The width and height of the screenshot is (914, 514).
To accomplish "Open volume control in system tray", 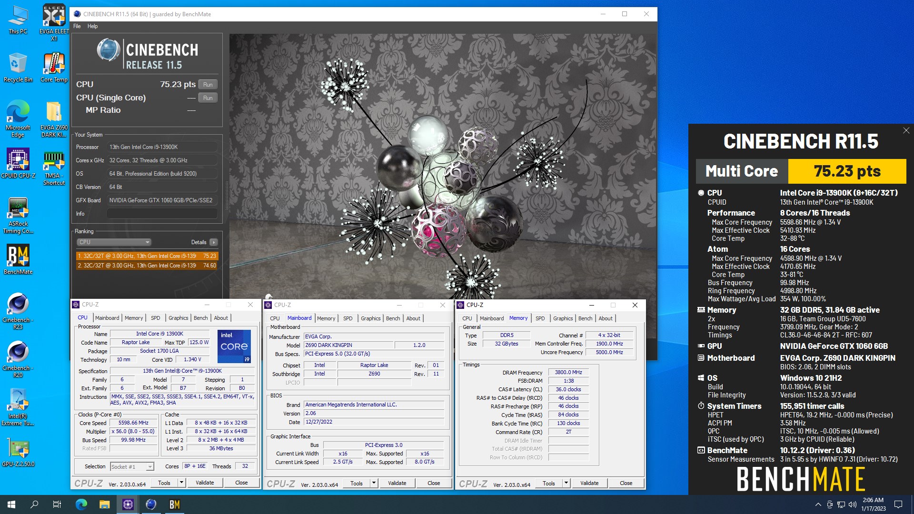I will pos(853,504).
